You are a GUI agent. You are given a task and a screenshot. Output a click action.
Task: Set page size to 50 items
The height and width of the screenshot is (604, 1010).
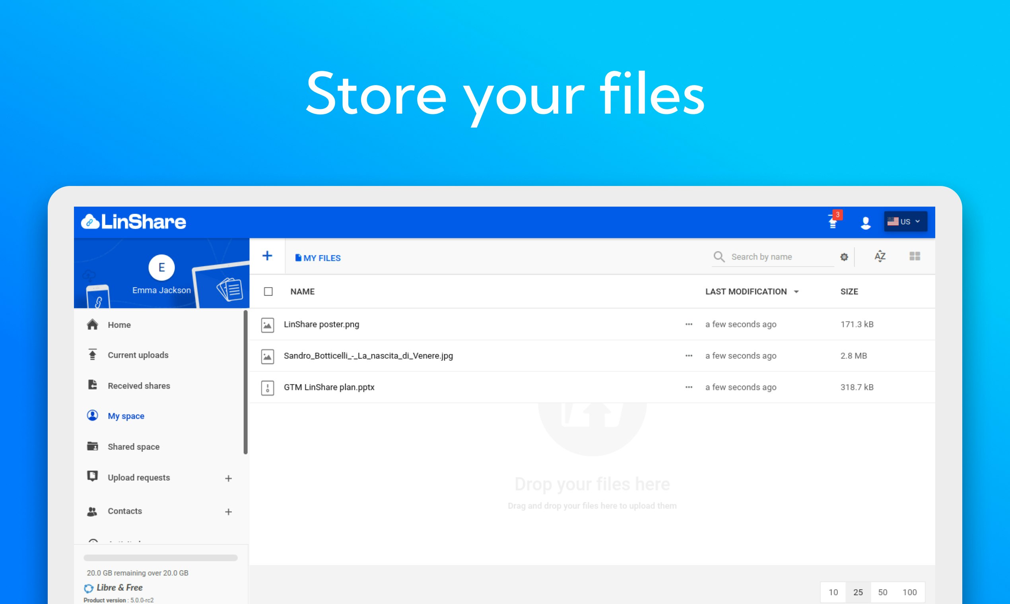click(882, 592)
